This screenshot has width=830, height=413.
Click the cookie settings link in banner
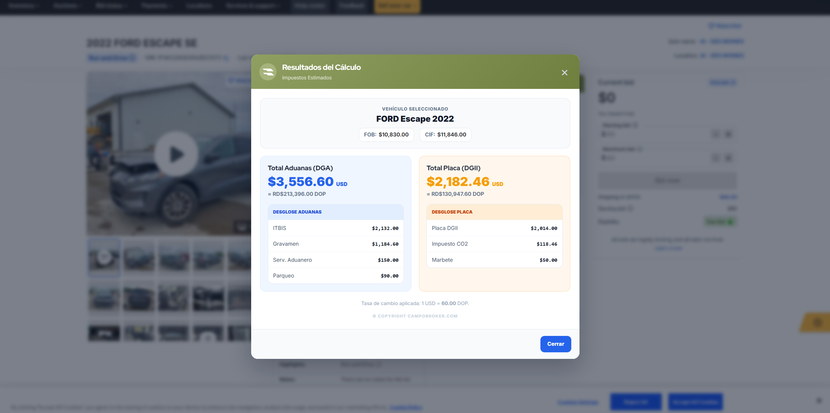578,402
